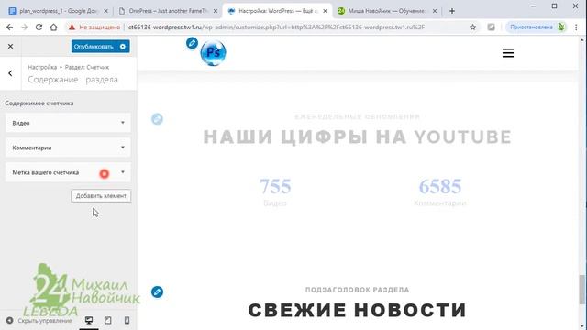Go back in browser history
This screenshot has width=587, height=330.
tap(10, 27)
